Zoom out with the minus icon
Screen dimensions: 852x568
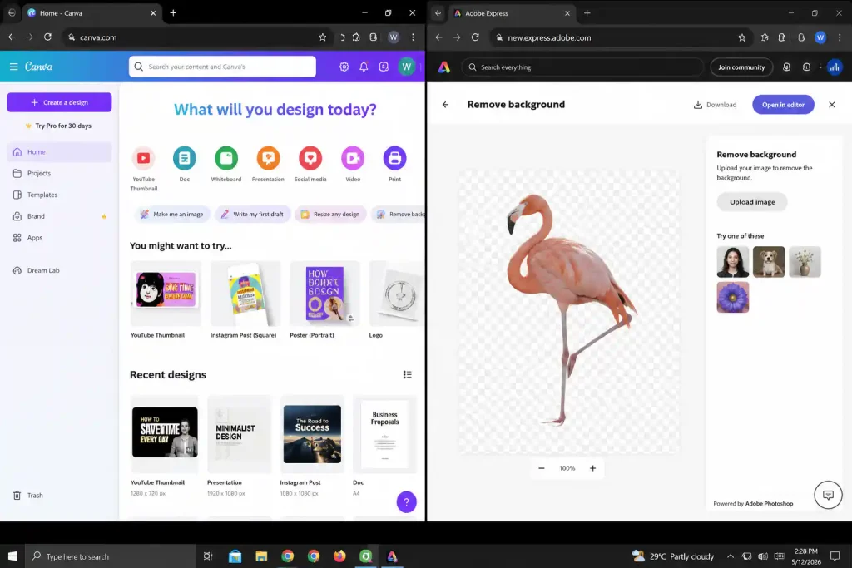pos(541,468)
